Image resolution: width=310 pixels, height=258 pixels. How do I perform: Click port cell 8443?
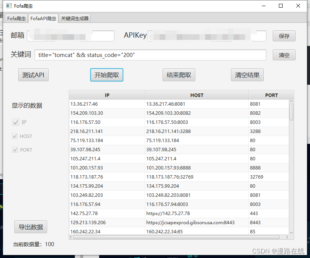(x=269, y=222)
